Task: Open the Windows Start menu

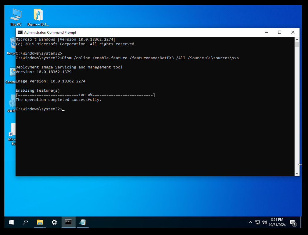Action: pyautogui.click(x=11, y=222)
